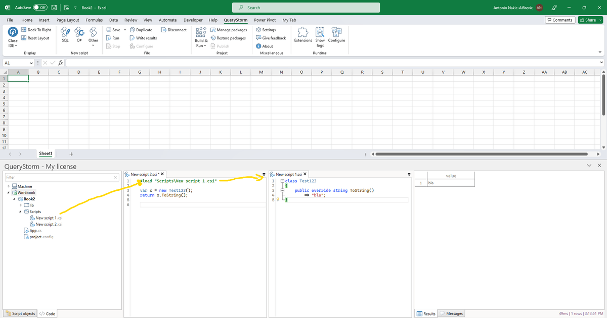Click the Filter input box
This screenshot has height=318, width=607.
click(x=61, y=177)
